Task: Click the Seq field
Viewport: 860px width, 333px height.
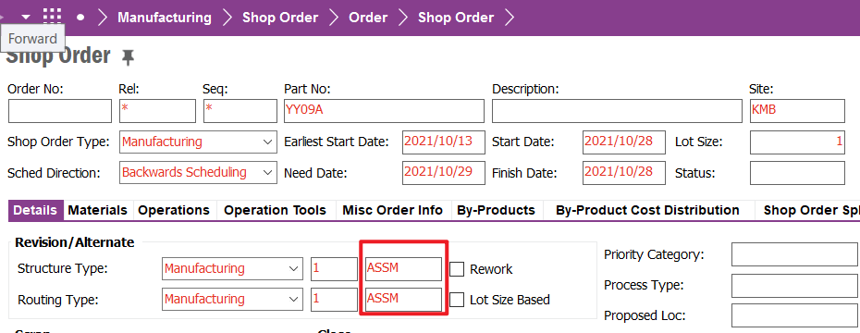Action: (x=240, y=111)
